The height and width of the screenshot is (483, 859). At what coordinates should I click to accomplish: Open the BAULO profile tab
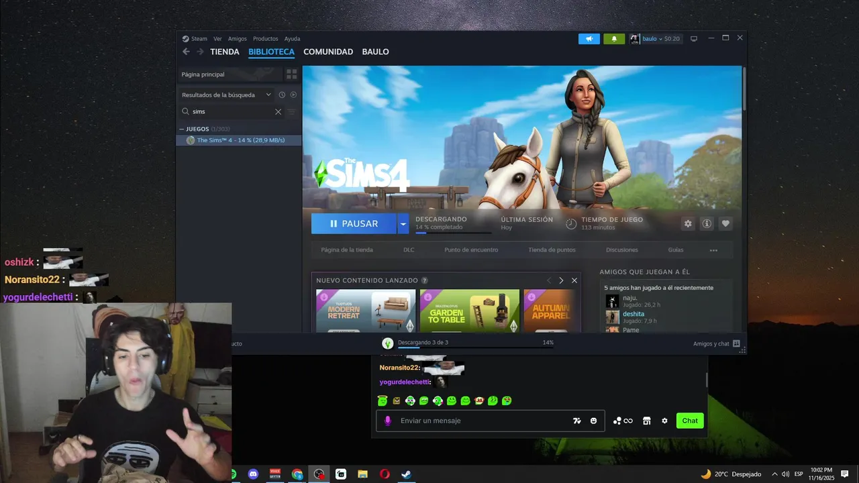(x=375, y=52)
